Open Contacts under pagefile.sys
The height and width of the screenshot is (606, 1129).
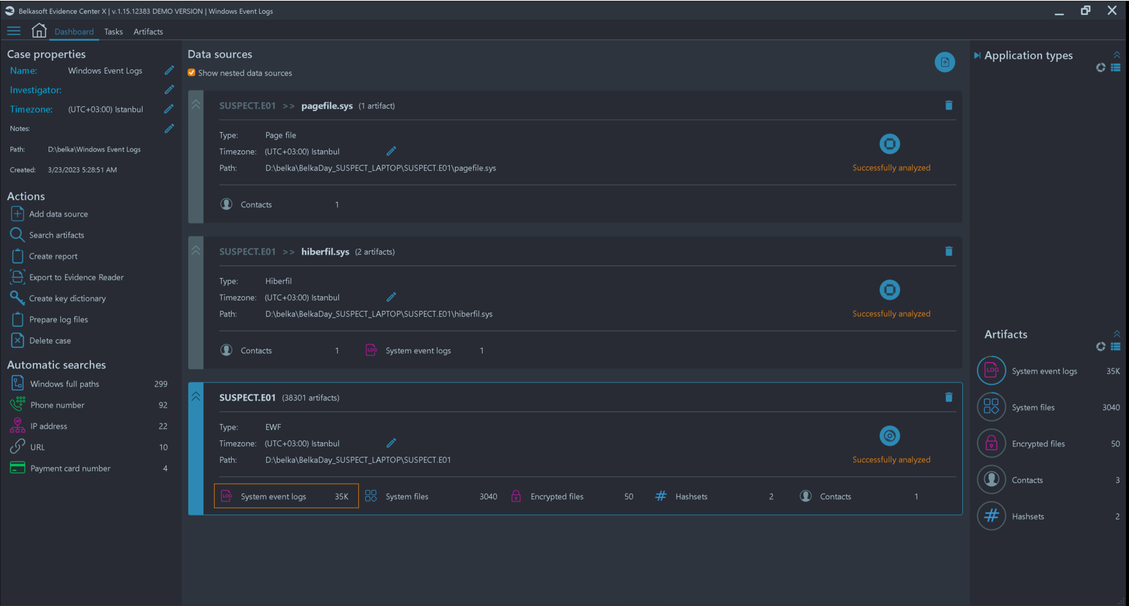click(x=280, y=204)
